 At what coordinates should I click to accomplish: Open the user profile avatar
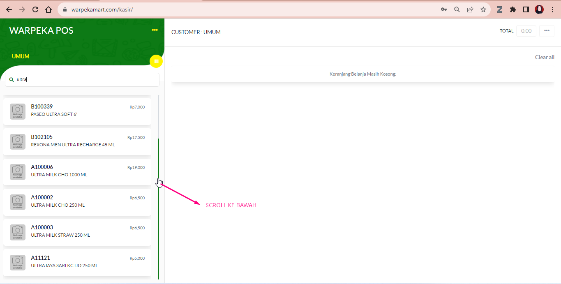539,9
